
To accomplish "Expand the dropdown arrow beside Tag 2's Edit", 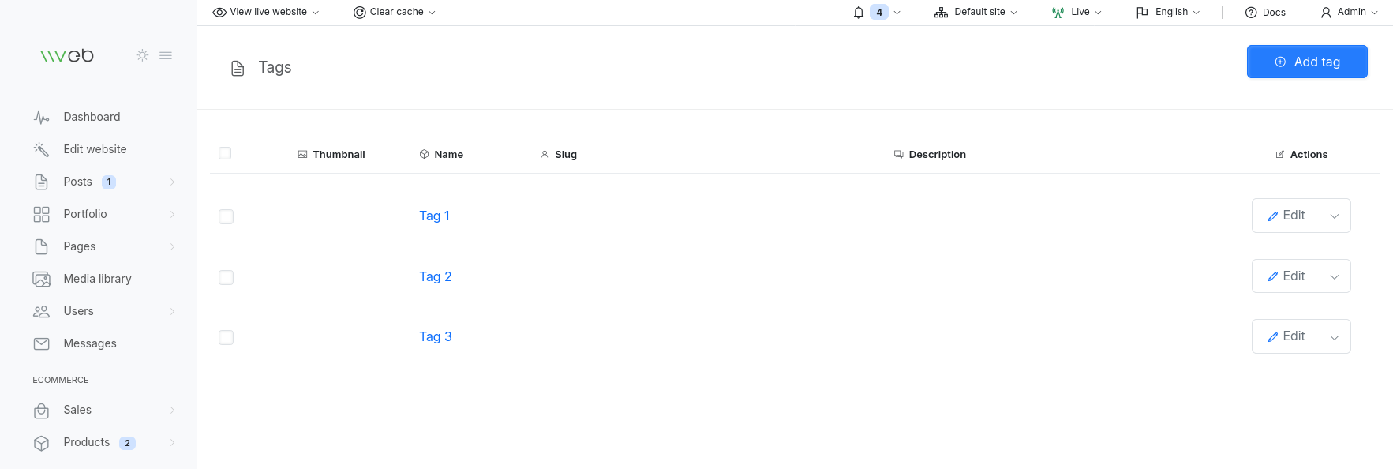I will (1335, 276).
